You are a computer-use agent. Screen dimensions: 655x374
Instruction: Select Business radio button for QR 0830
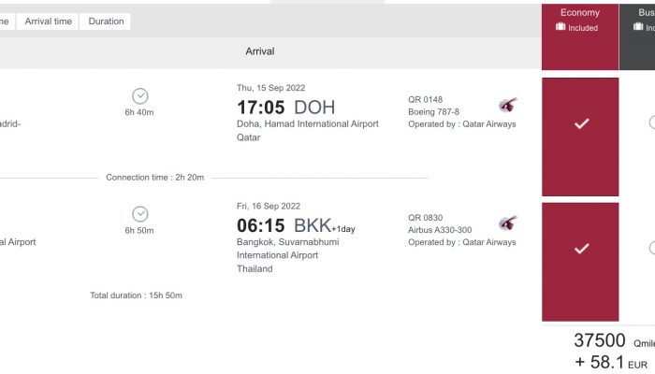tap(652, 248)
